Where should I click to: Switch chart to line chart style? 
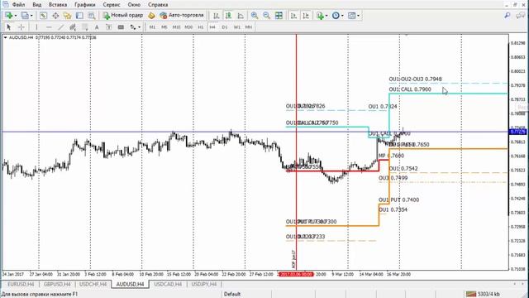[241, 15]
